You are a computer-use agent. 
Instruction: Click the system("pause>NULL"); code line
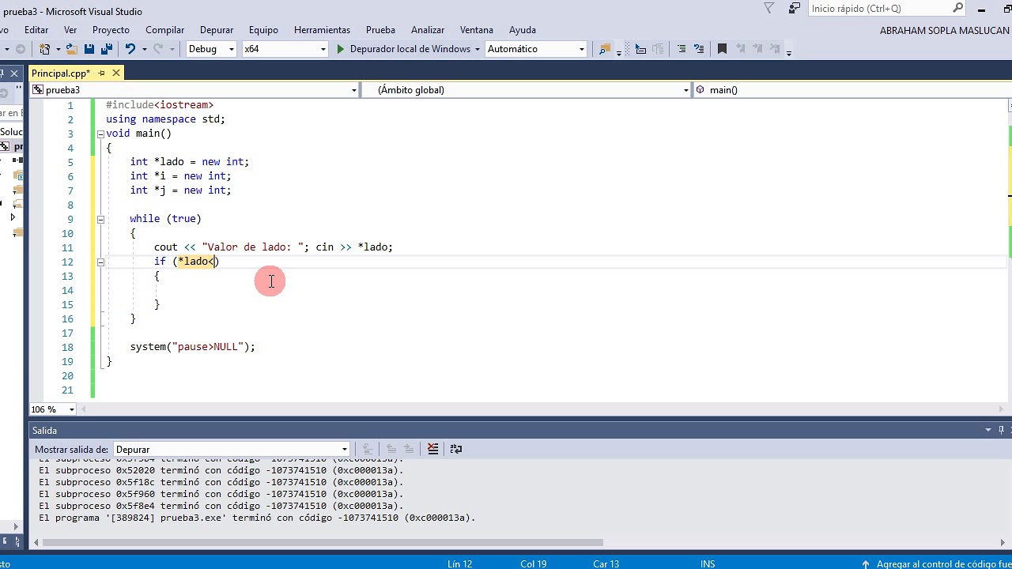(193, 347)
